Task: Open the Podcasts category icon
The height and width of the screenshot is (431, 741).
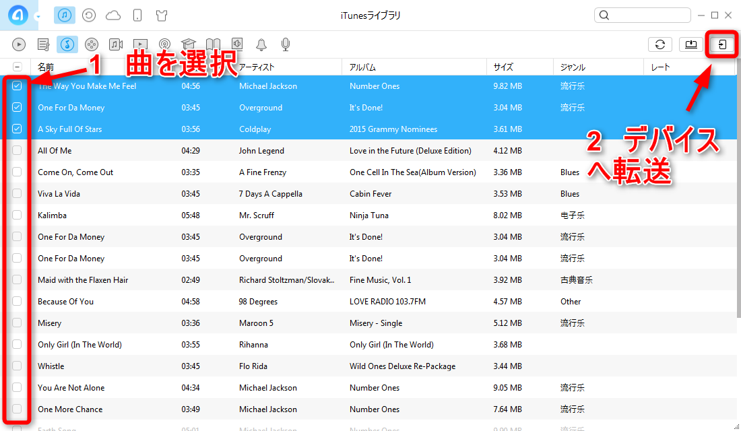Action: tap(164, 44)
